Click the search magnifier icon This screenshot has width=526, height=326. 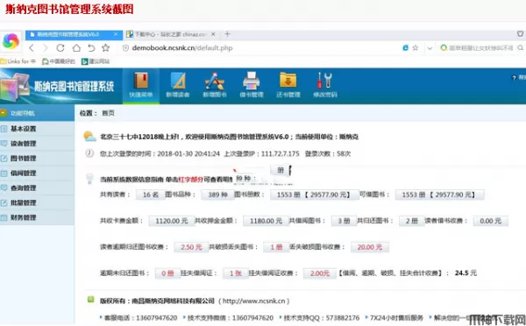point(520,48)
